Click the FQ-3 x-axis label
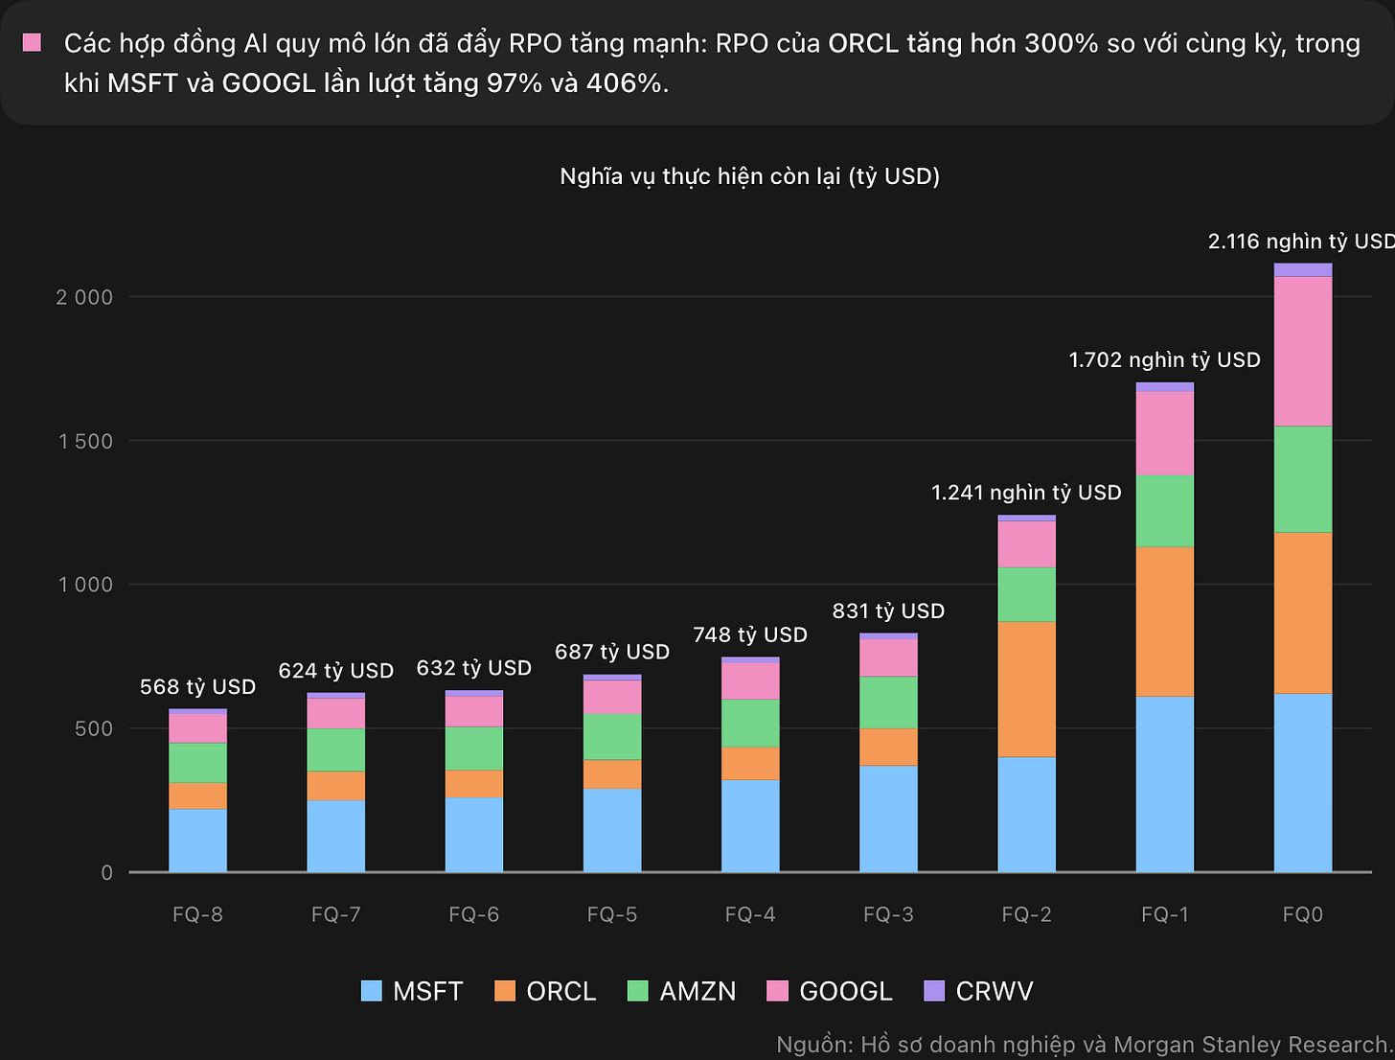This screenshot has width=1395, height=1060. coord(888,914)
